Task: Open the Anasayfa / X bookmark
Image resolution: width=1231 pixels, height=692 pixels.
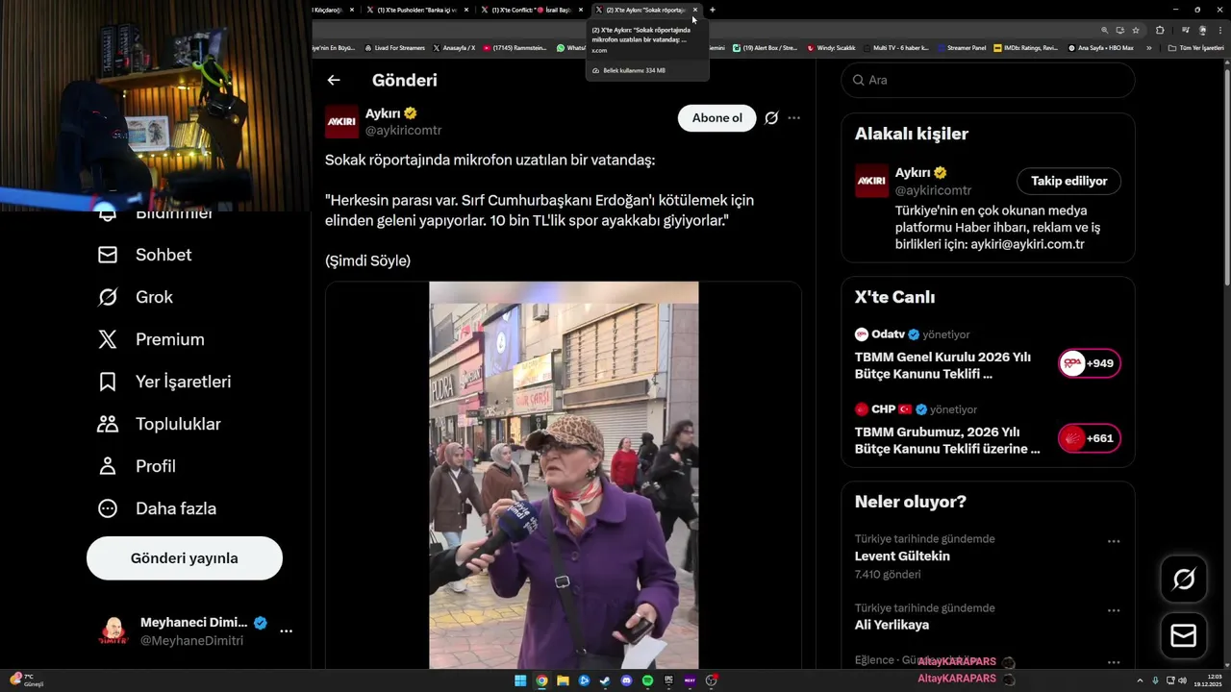Action: coord(455,47)
